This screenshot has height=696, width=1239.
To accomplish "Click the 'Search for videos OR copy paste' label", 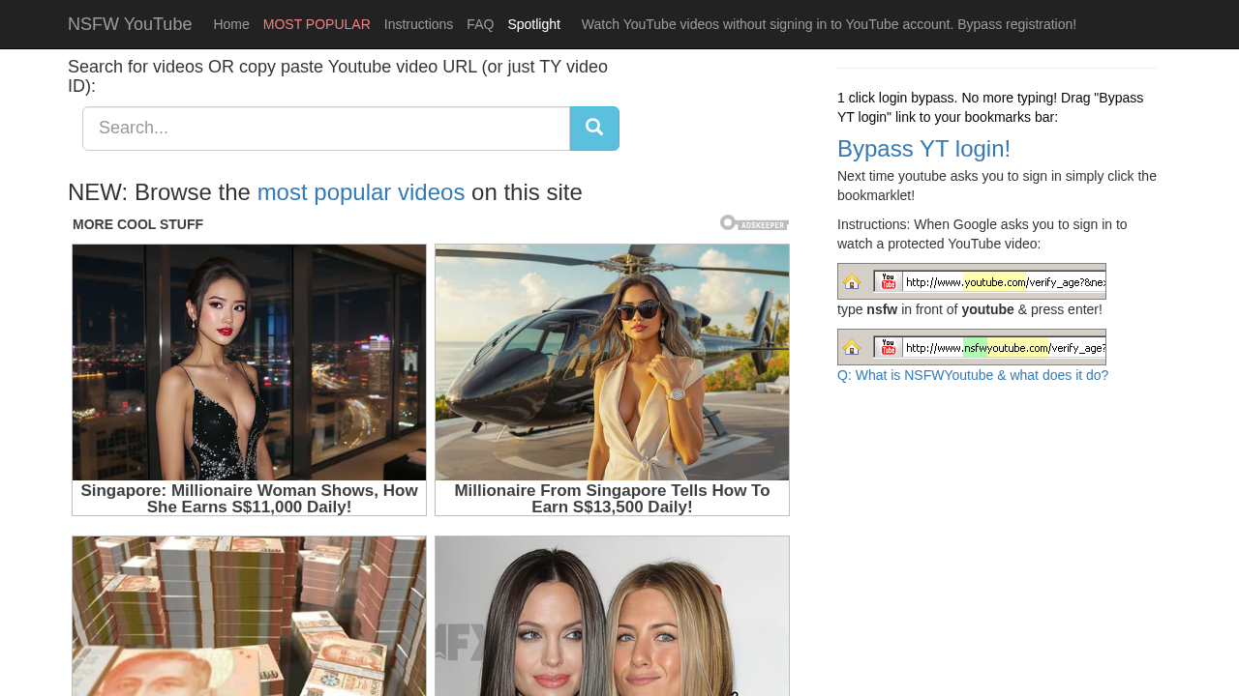I will pyautogui.click(x=338, y=76).
